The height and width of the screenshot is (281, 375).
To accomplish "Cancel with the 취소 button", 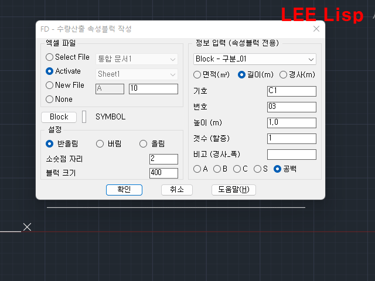I will [x=177, y=190].
